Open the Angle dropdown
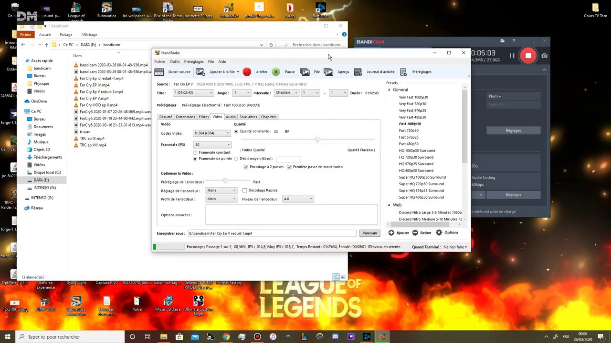Viewport: 611px width, 343px height. pos(242,93)
